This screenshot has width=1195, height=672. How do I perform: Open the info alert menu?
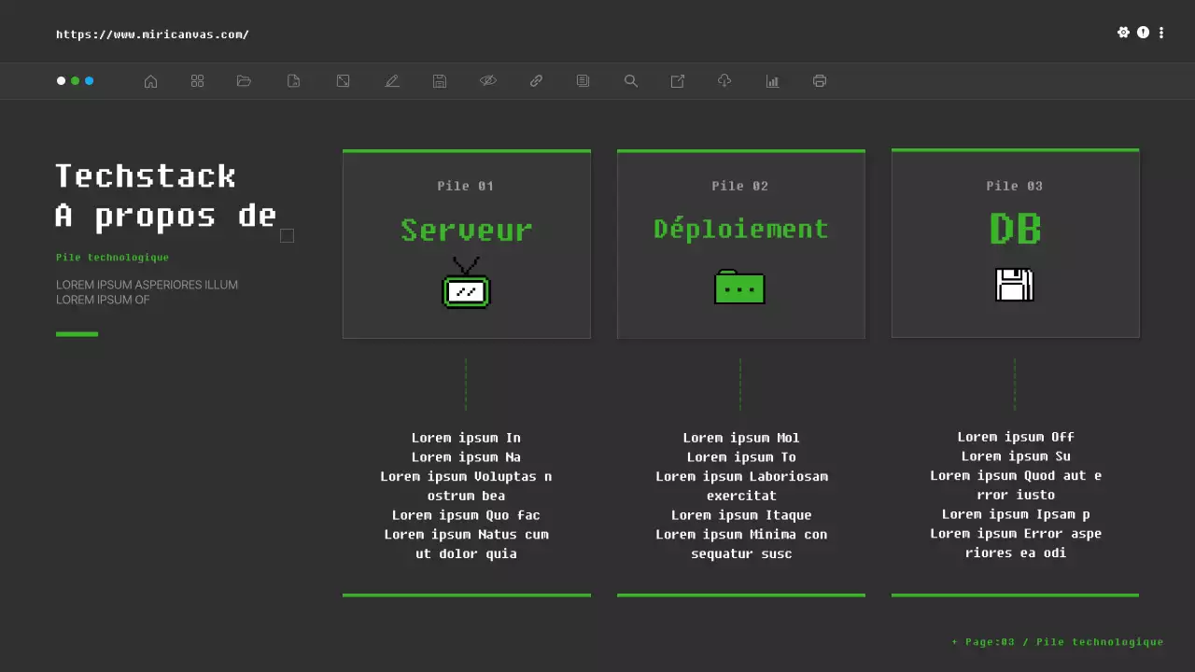click(x=1143, y=32)
